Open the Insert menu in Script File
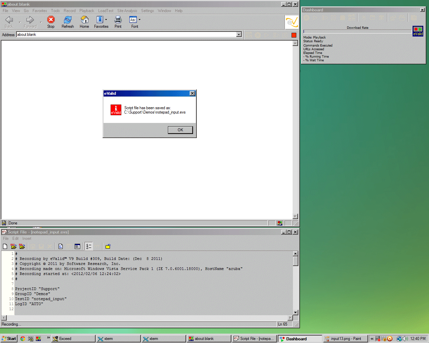 pos(27,238)
